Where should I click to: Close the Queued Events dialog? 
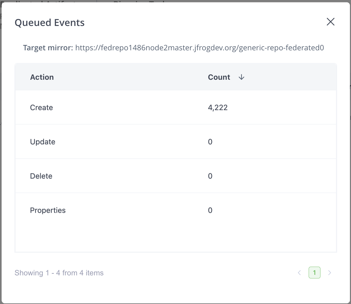(x=331, y=22)
